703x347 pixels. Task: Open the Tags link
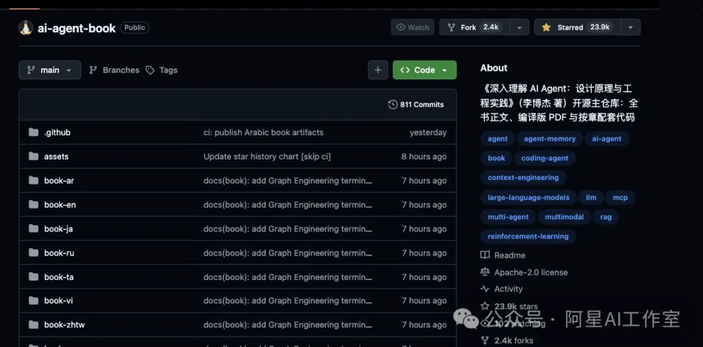click(x=162, y=70)
